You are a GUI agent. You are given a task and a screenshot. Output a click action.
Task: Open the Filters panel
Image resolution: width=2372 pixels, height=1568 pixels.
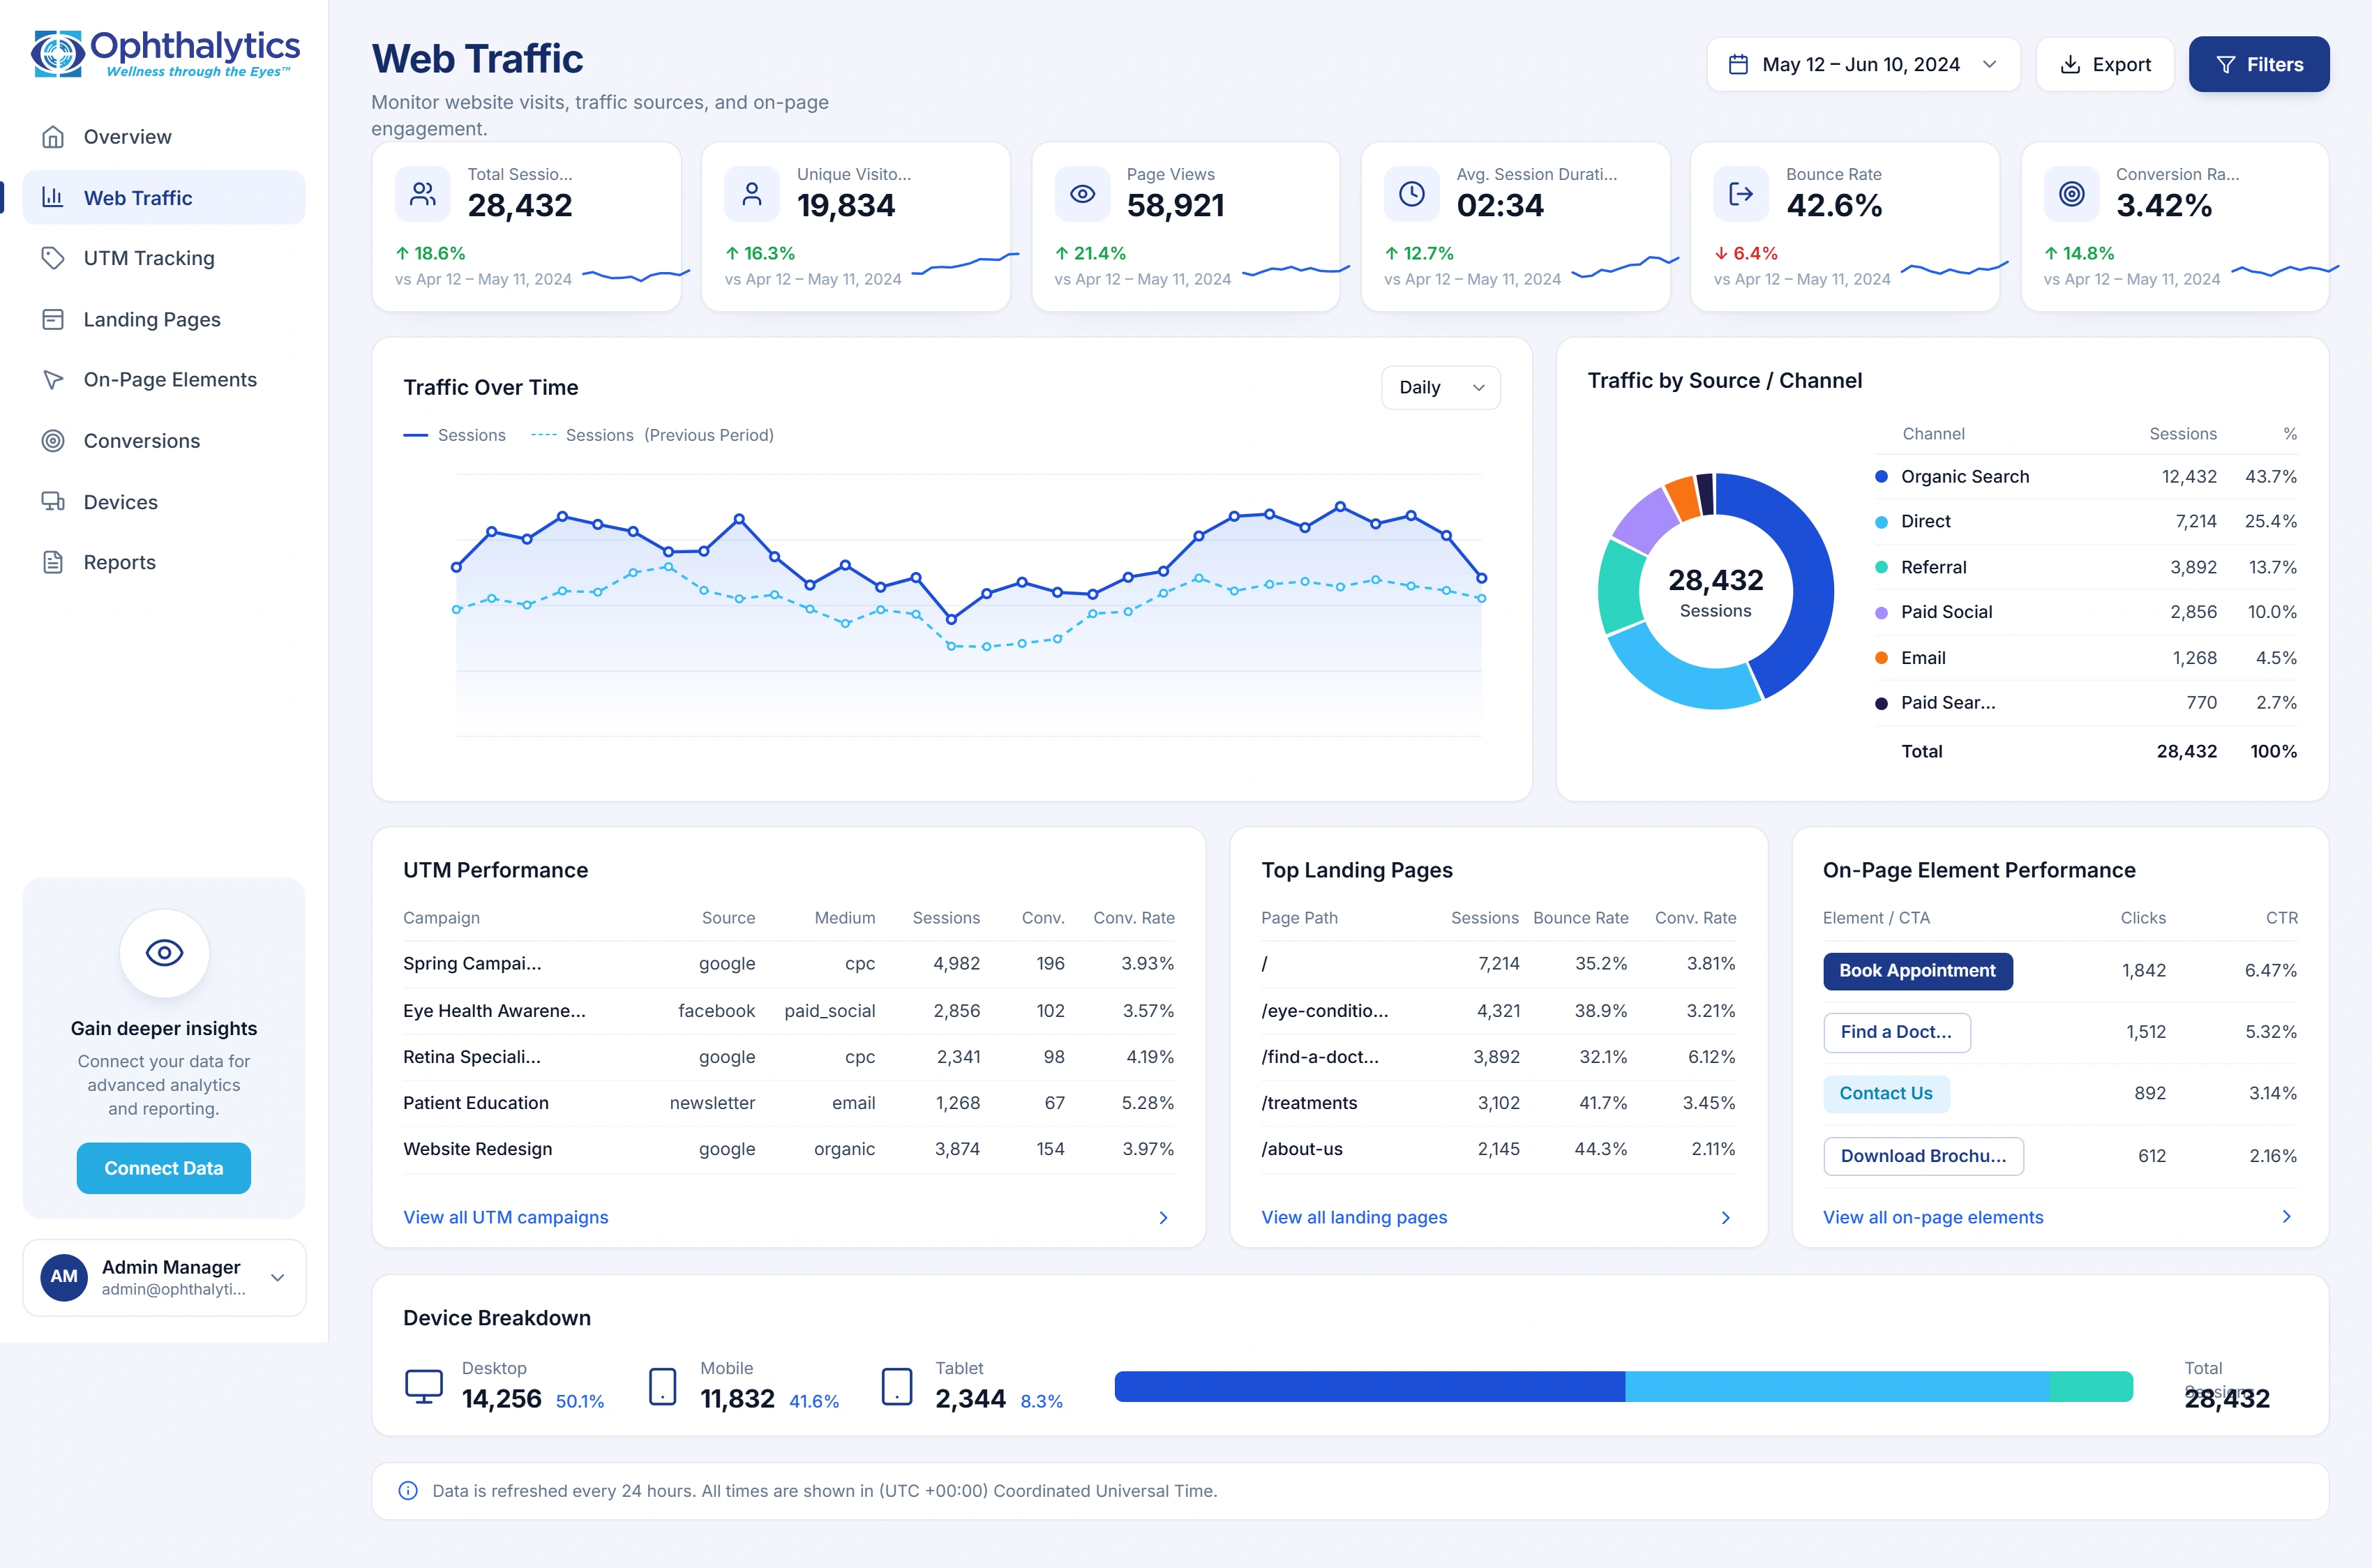coord(2259,64)
